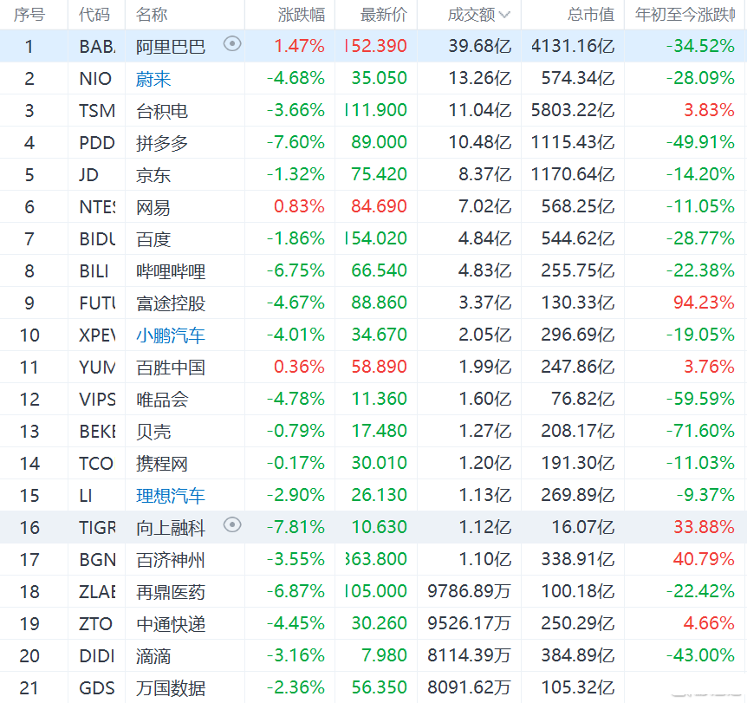
Task: Click the VIPS ticker code
Action: click(97, 399)
